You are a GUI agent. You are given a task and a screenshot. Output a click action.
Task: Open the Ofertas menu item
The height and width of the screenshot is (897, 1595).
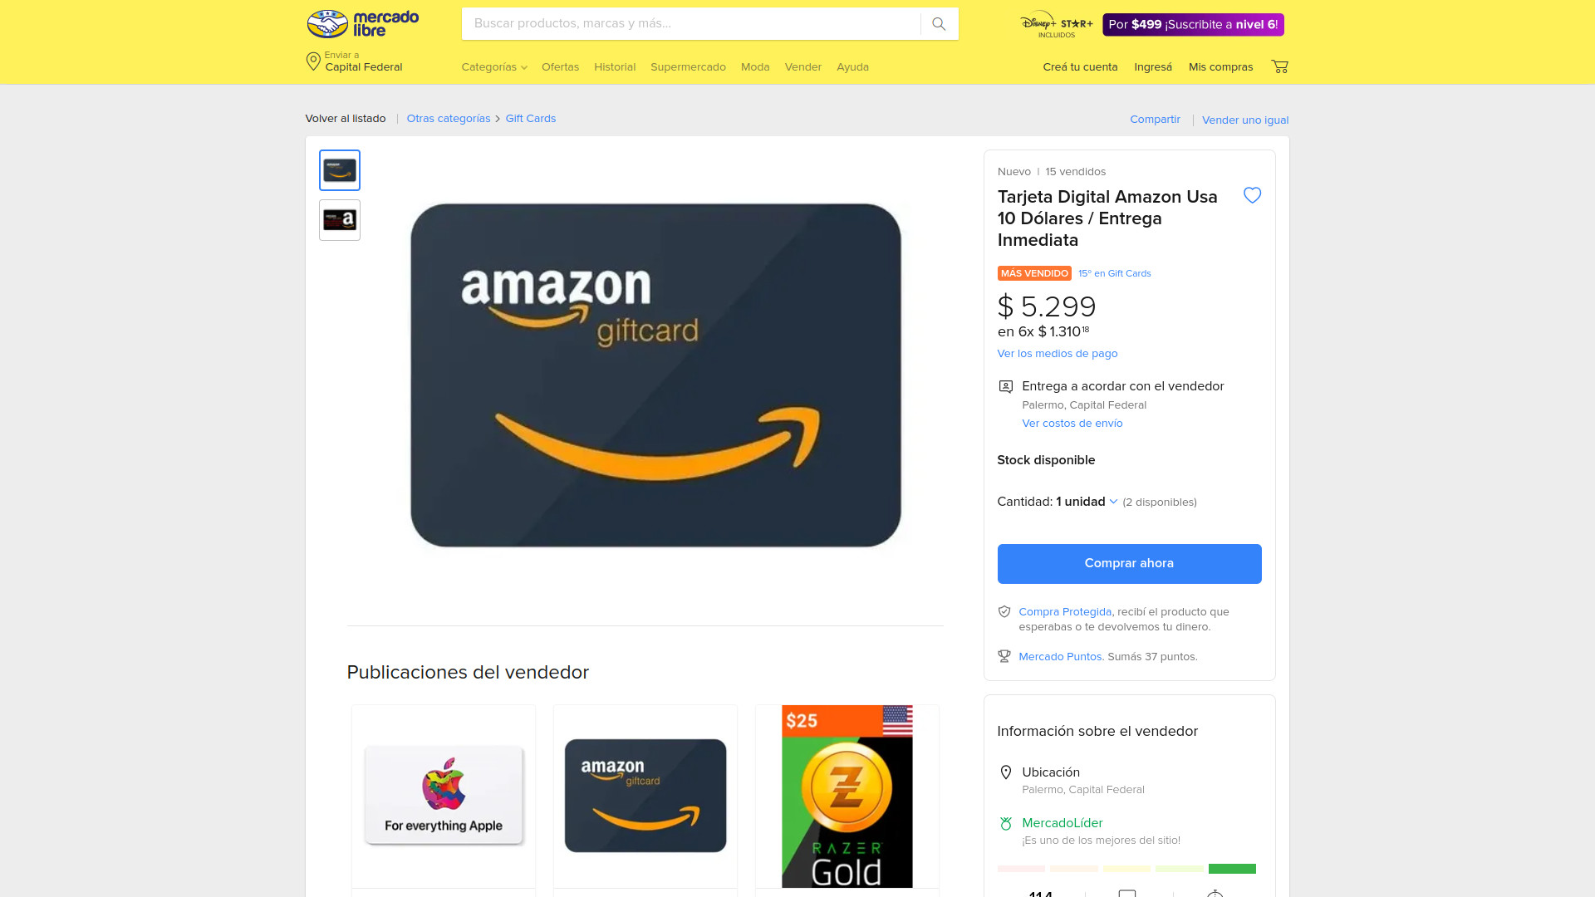tap(560, 67)
